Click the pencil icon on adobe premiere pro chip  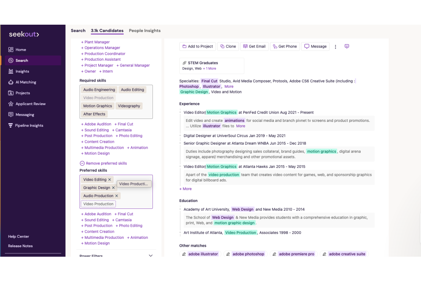(x=274, y=254)
